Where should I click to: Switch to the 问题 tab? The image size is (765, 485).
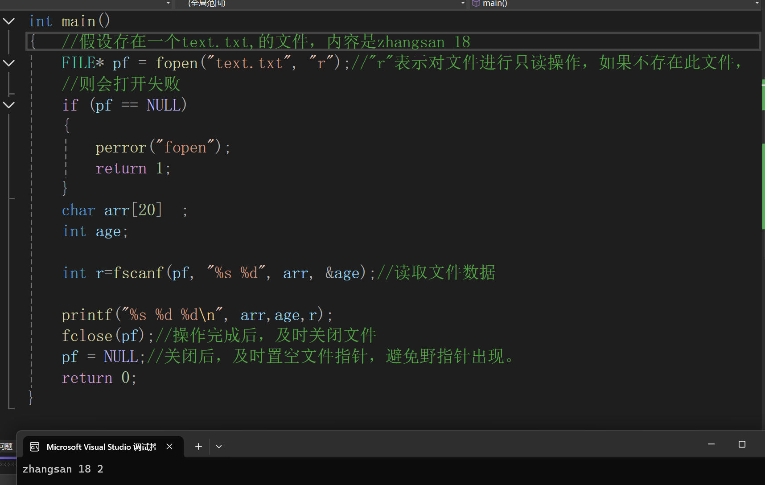(x=6, y=446)
